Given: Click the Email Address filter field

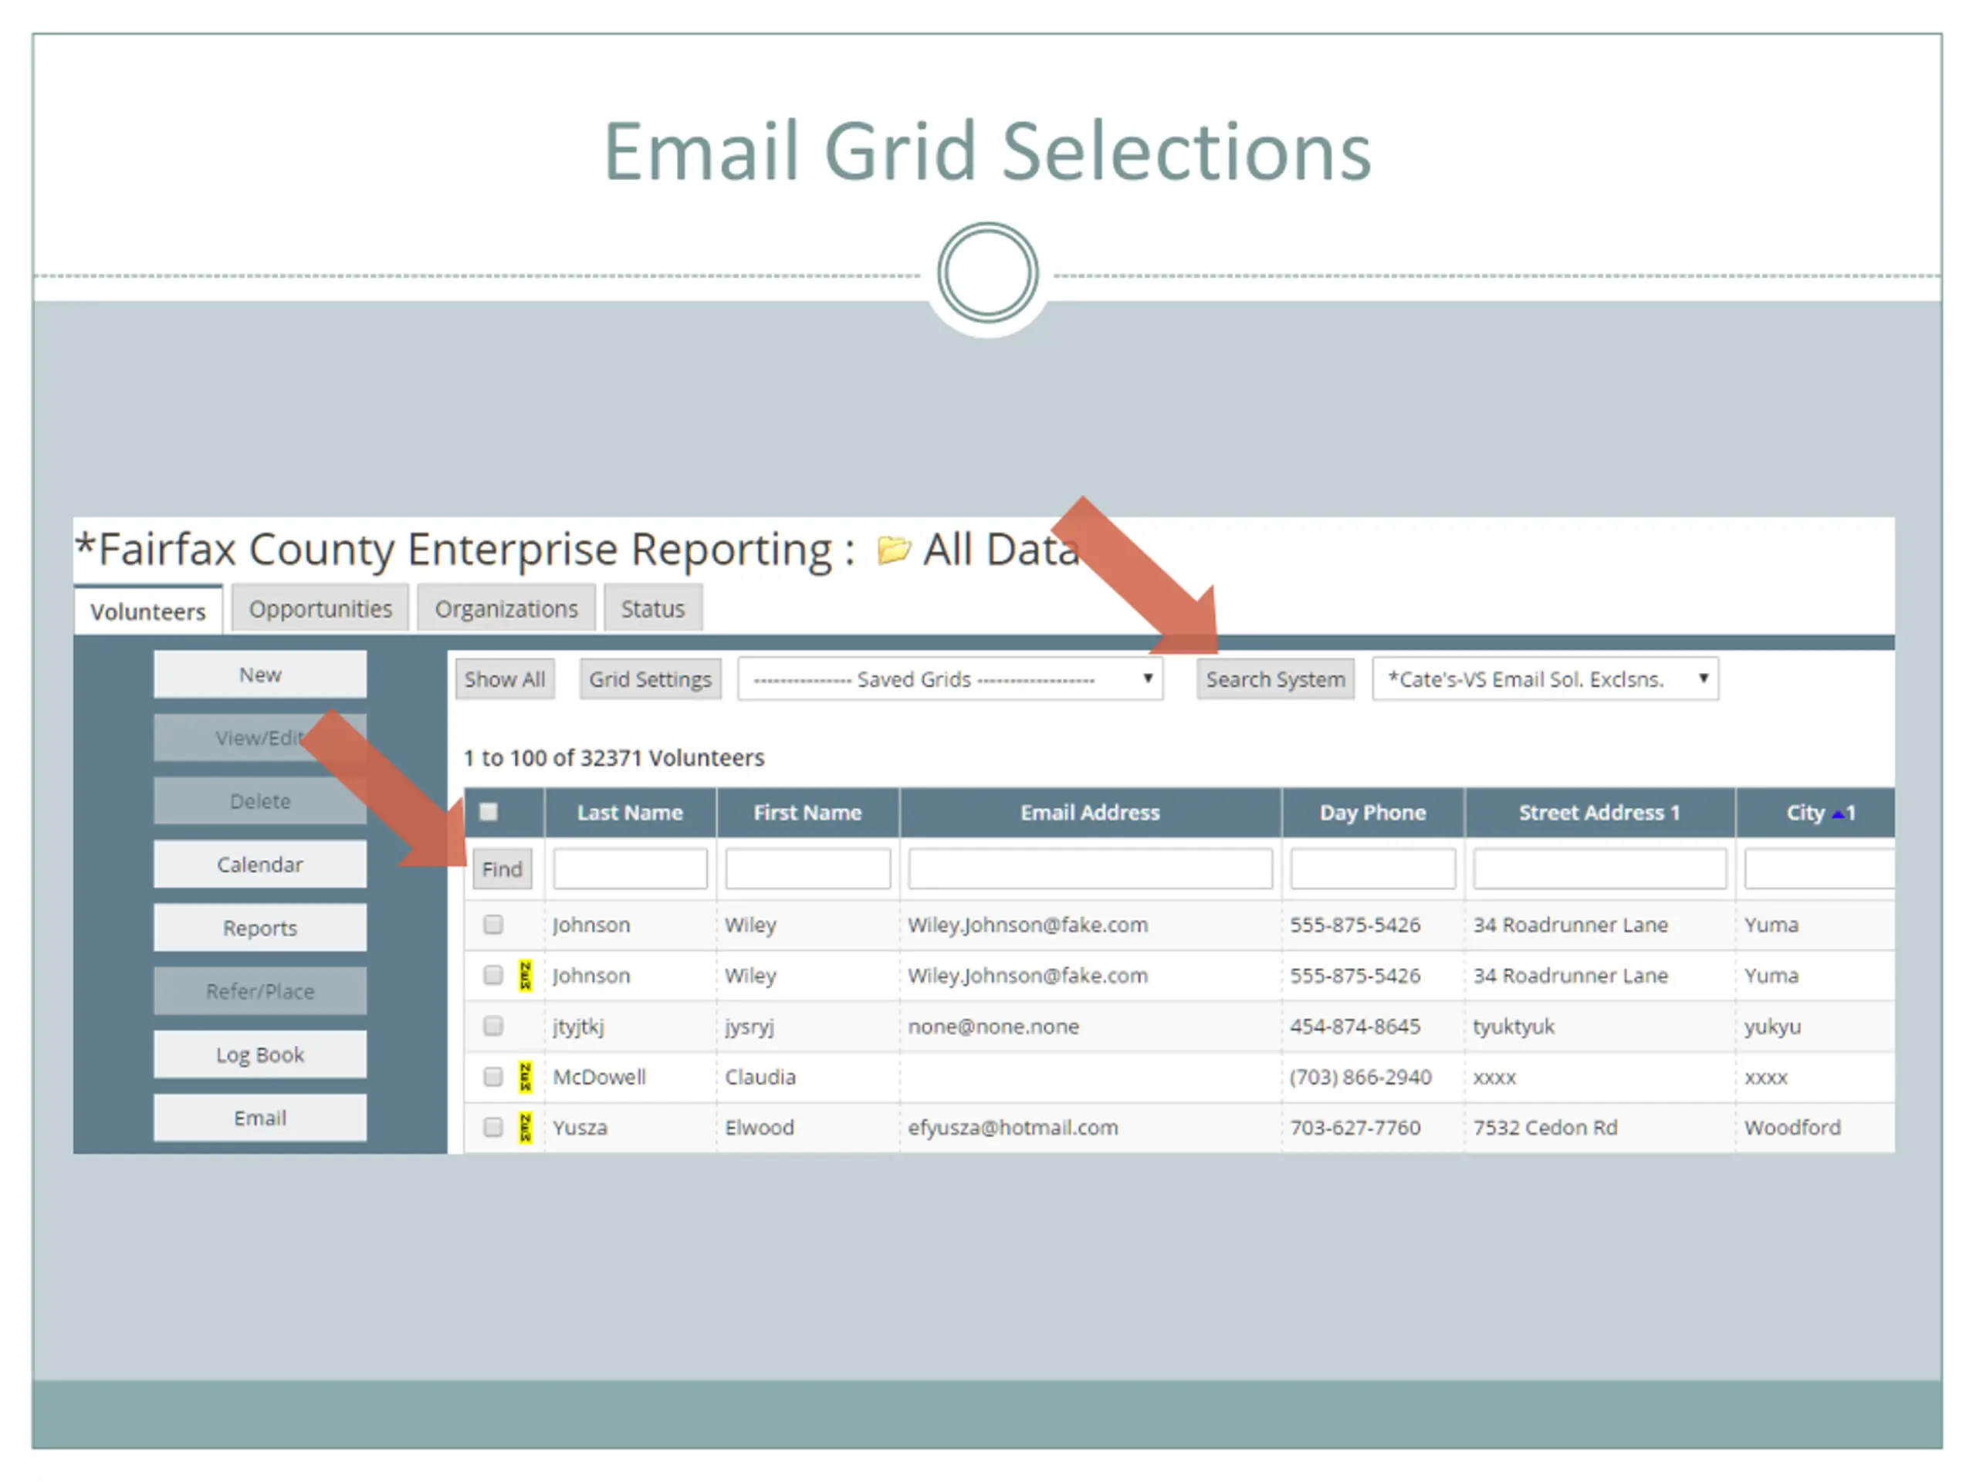Looking at the screenshot, I should pos(1090,869).
